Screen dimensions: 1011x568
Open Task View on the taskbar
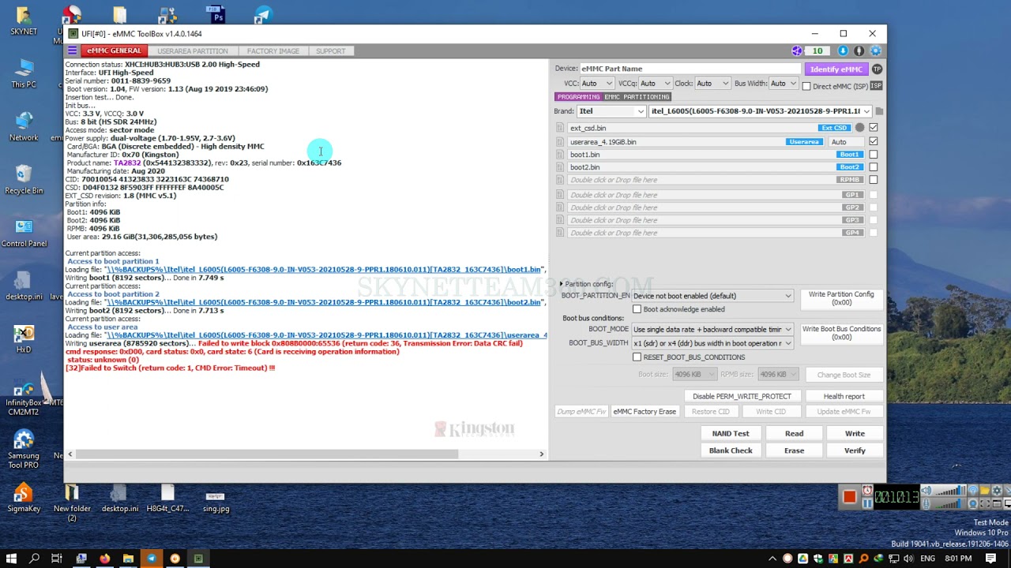[57, 559]
